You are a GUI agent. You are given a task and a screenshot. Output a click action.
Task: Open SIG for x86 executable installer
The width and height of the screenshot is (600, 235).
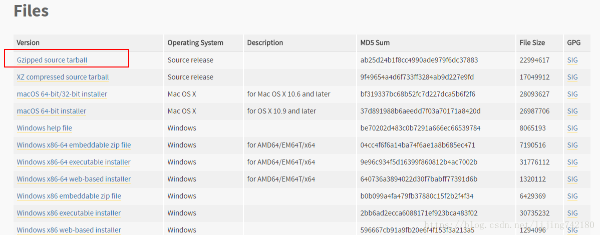[x=572, y=213]
